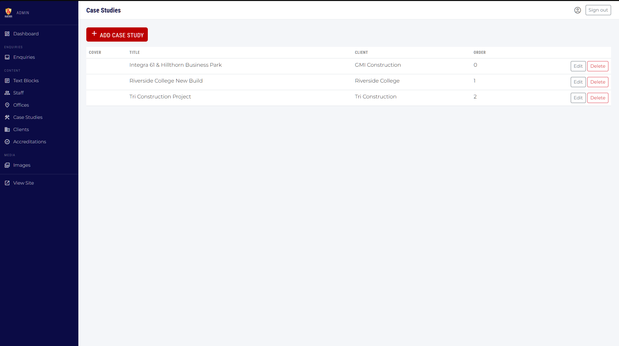Delete the Riverside College New Build entry
619x346 pixels.
(598, 82)
